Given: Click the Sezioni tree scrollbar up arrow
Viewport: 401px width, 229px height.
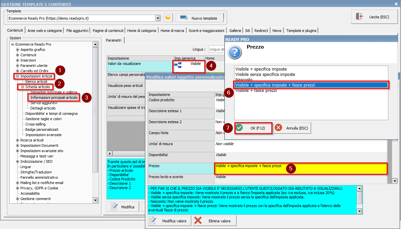Looking at the screenshot, I should (x=95, y=44).
